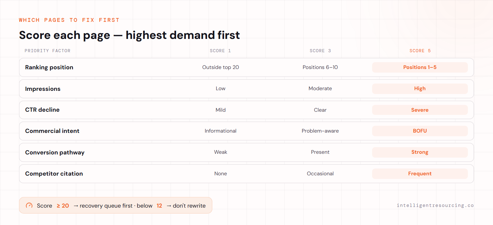Screen dimensions: 493x225
Task: Select the 'Which pages to fix first' heading
Action: coord(69,20)
